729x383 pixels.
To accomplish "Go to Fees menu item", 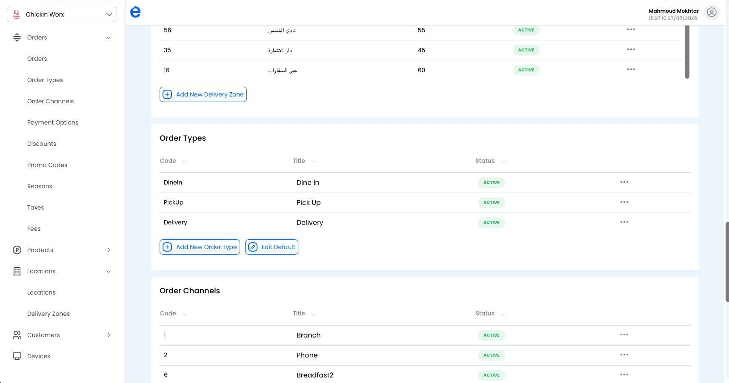I will 34,229.
